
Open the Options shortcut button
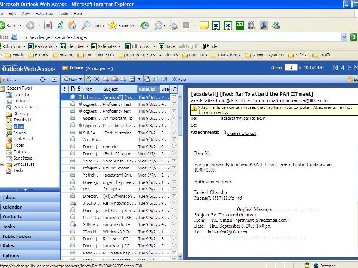point(30,255)
